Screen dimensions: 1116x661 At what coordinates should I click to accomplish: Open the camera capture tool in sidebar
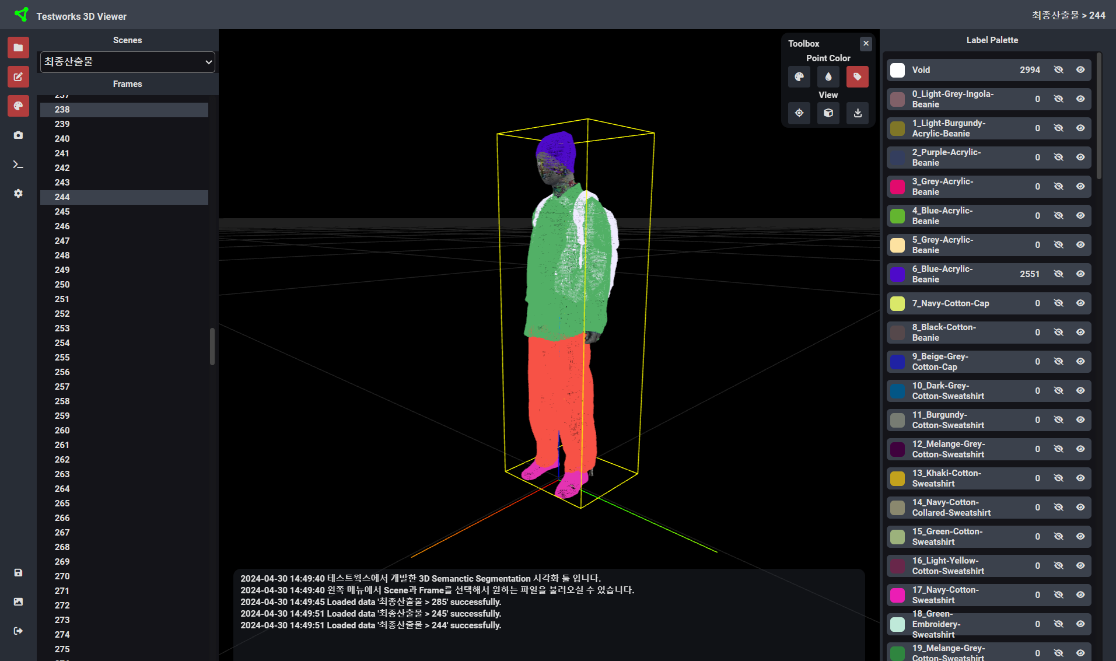coord(18,135)
